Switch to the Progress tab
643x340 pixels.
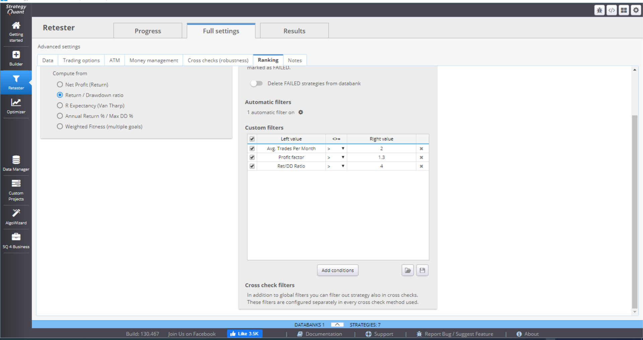(148, 31)
